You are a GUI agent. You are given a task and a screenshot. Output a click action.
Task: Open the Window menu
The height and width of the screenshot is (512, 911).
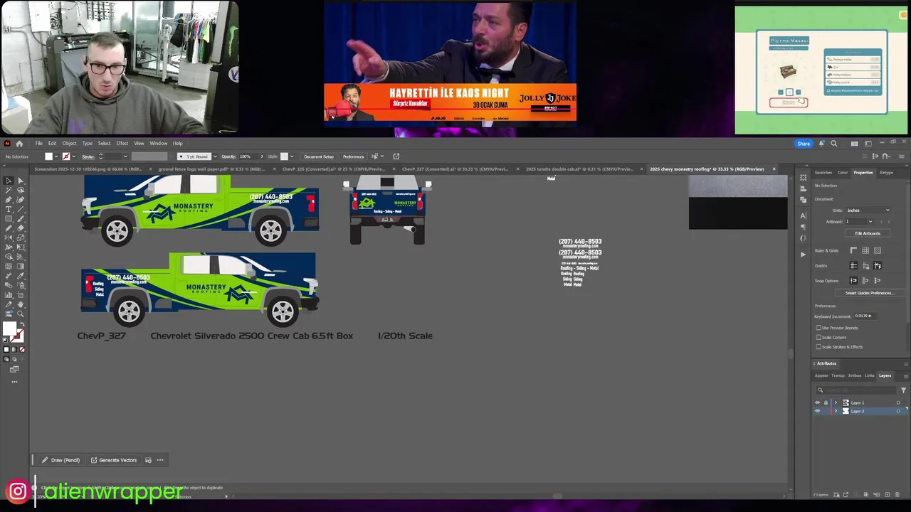[158, 143]
